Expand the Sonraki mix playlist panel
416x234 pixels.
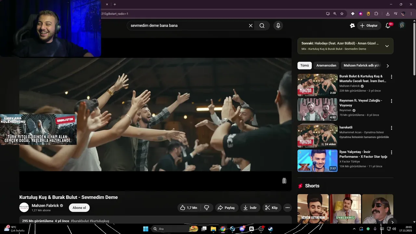(x=387, y=46)
